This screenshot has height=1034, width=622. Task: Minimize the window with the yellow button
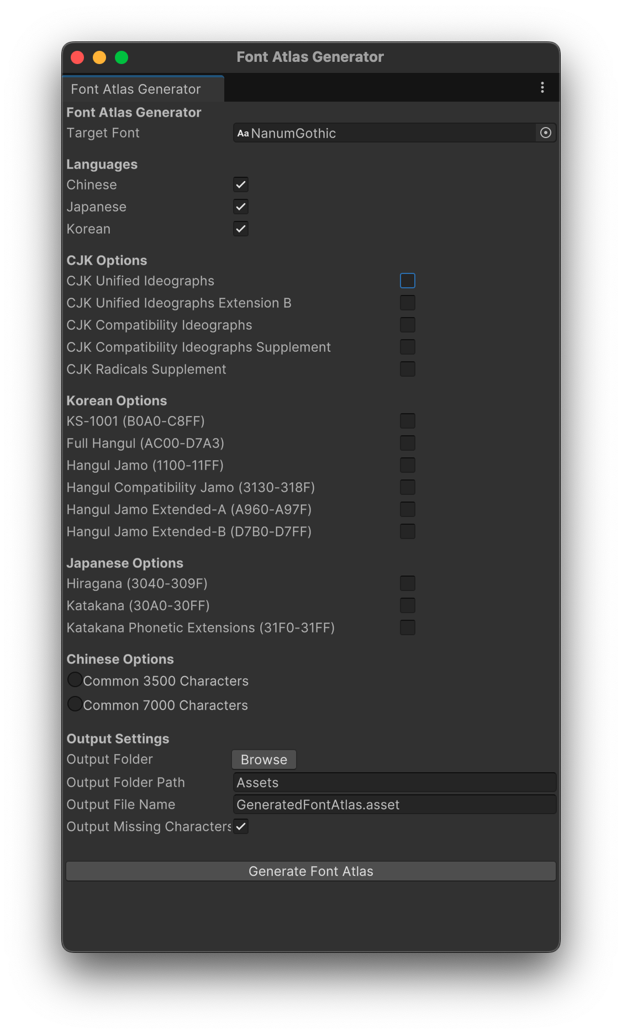99,57
